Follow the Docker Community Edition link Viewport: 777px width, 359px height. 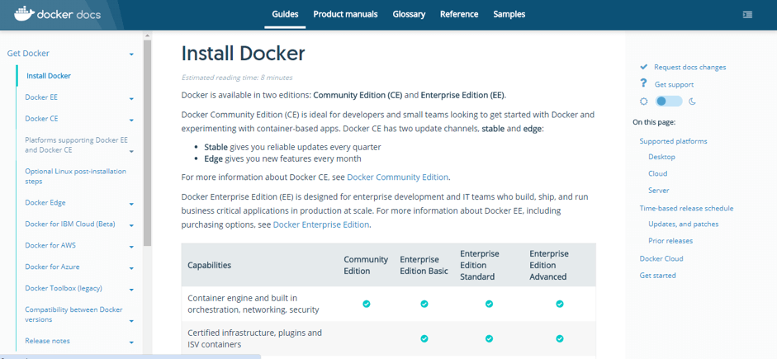point(397,177)
